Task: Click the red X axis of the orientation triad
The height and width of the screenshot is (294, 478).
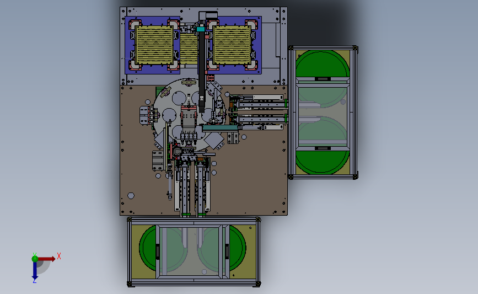Action: [46, 259]
